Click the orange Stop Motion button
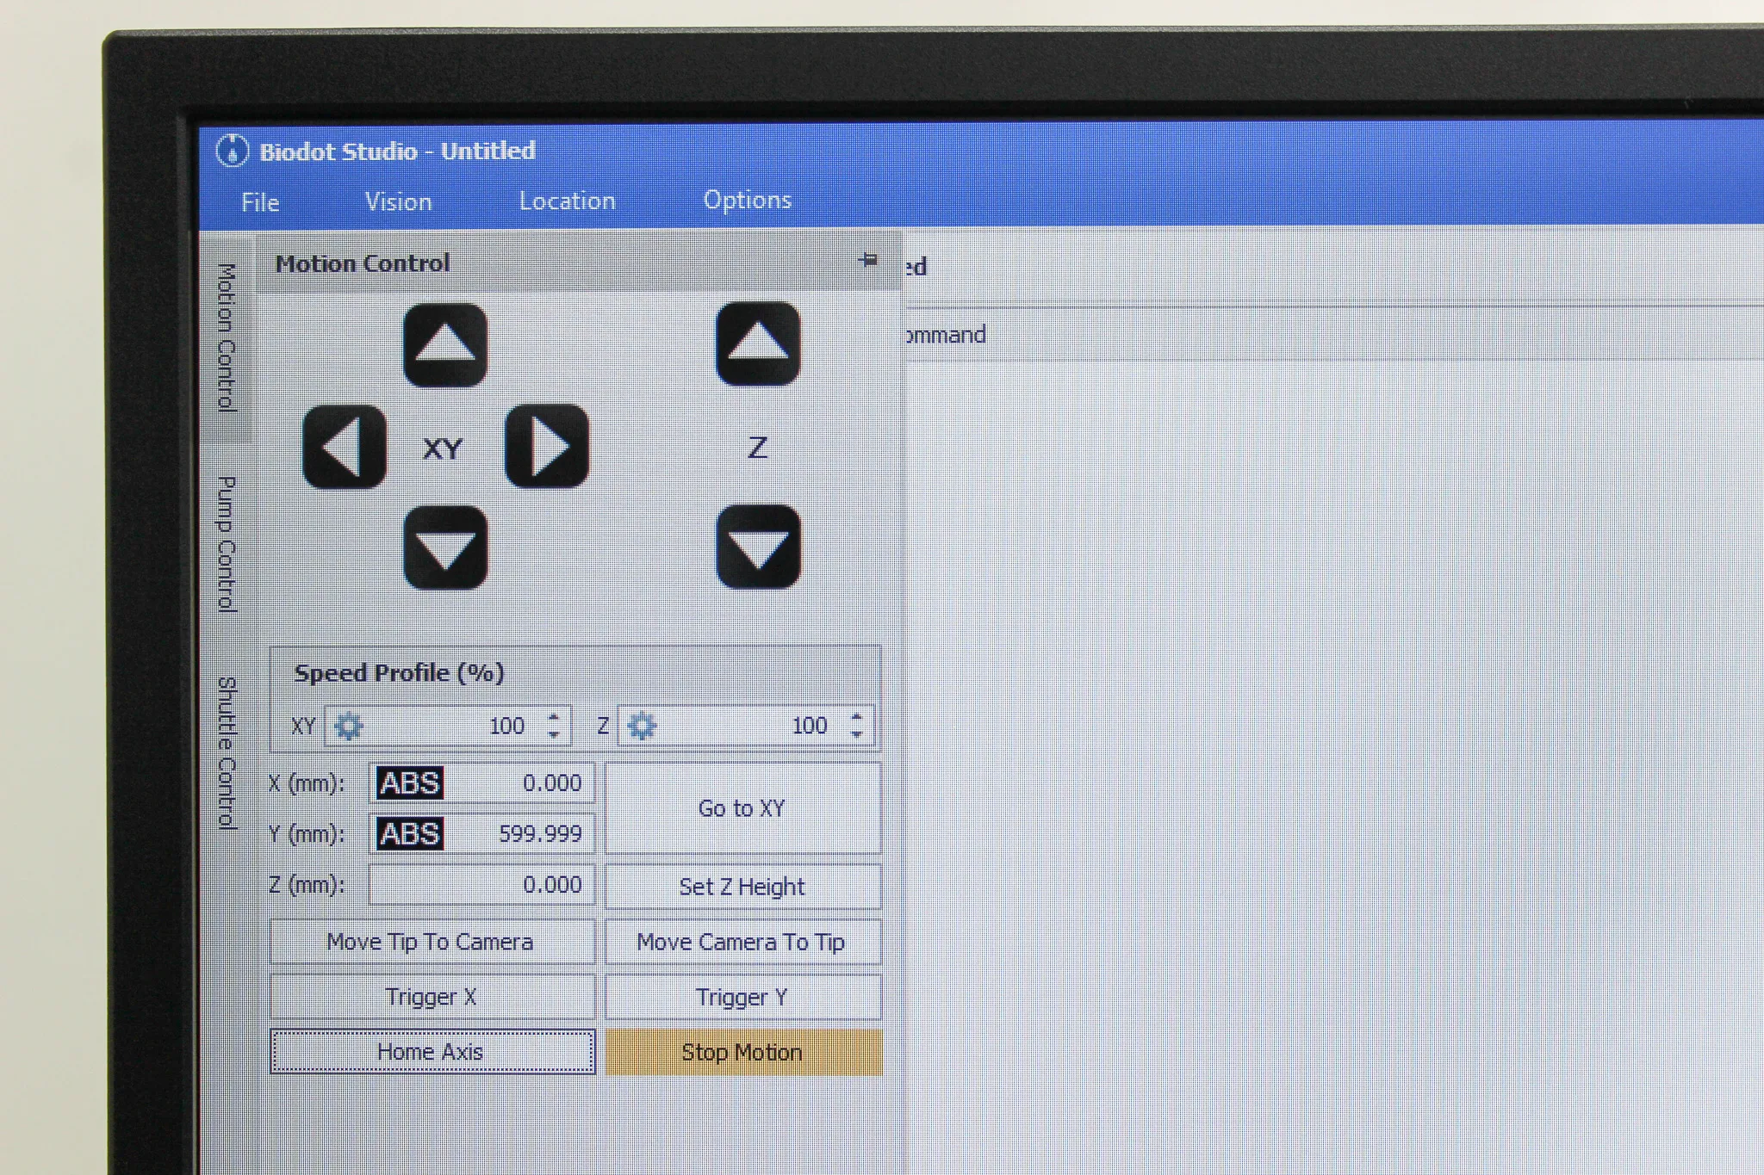This screenshot has width=1764, height=1175. [743, 1052]
